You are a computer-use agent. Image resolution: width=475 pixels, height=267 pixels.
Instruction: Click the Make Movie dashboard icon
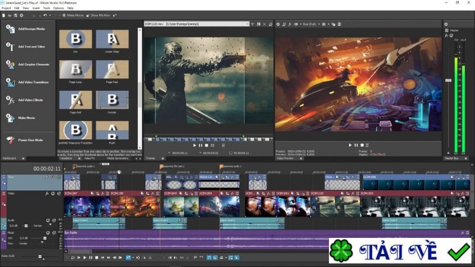tap(10, 118)
